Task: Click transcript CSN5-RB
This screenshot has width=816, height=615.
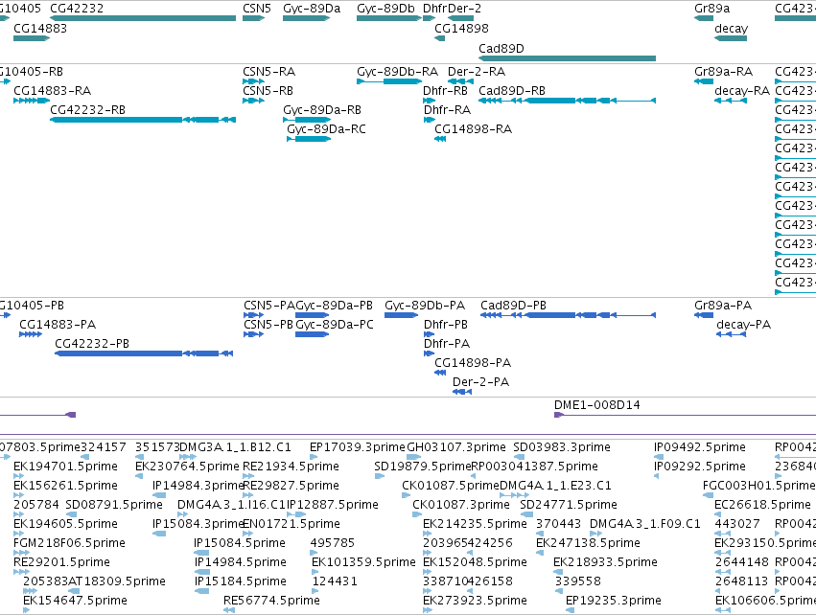Action: 253,101
